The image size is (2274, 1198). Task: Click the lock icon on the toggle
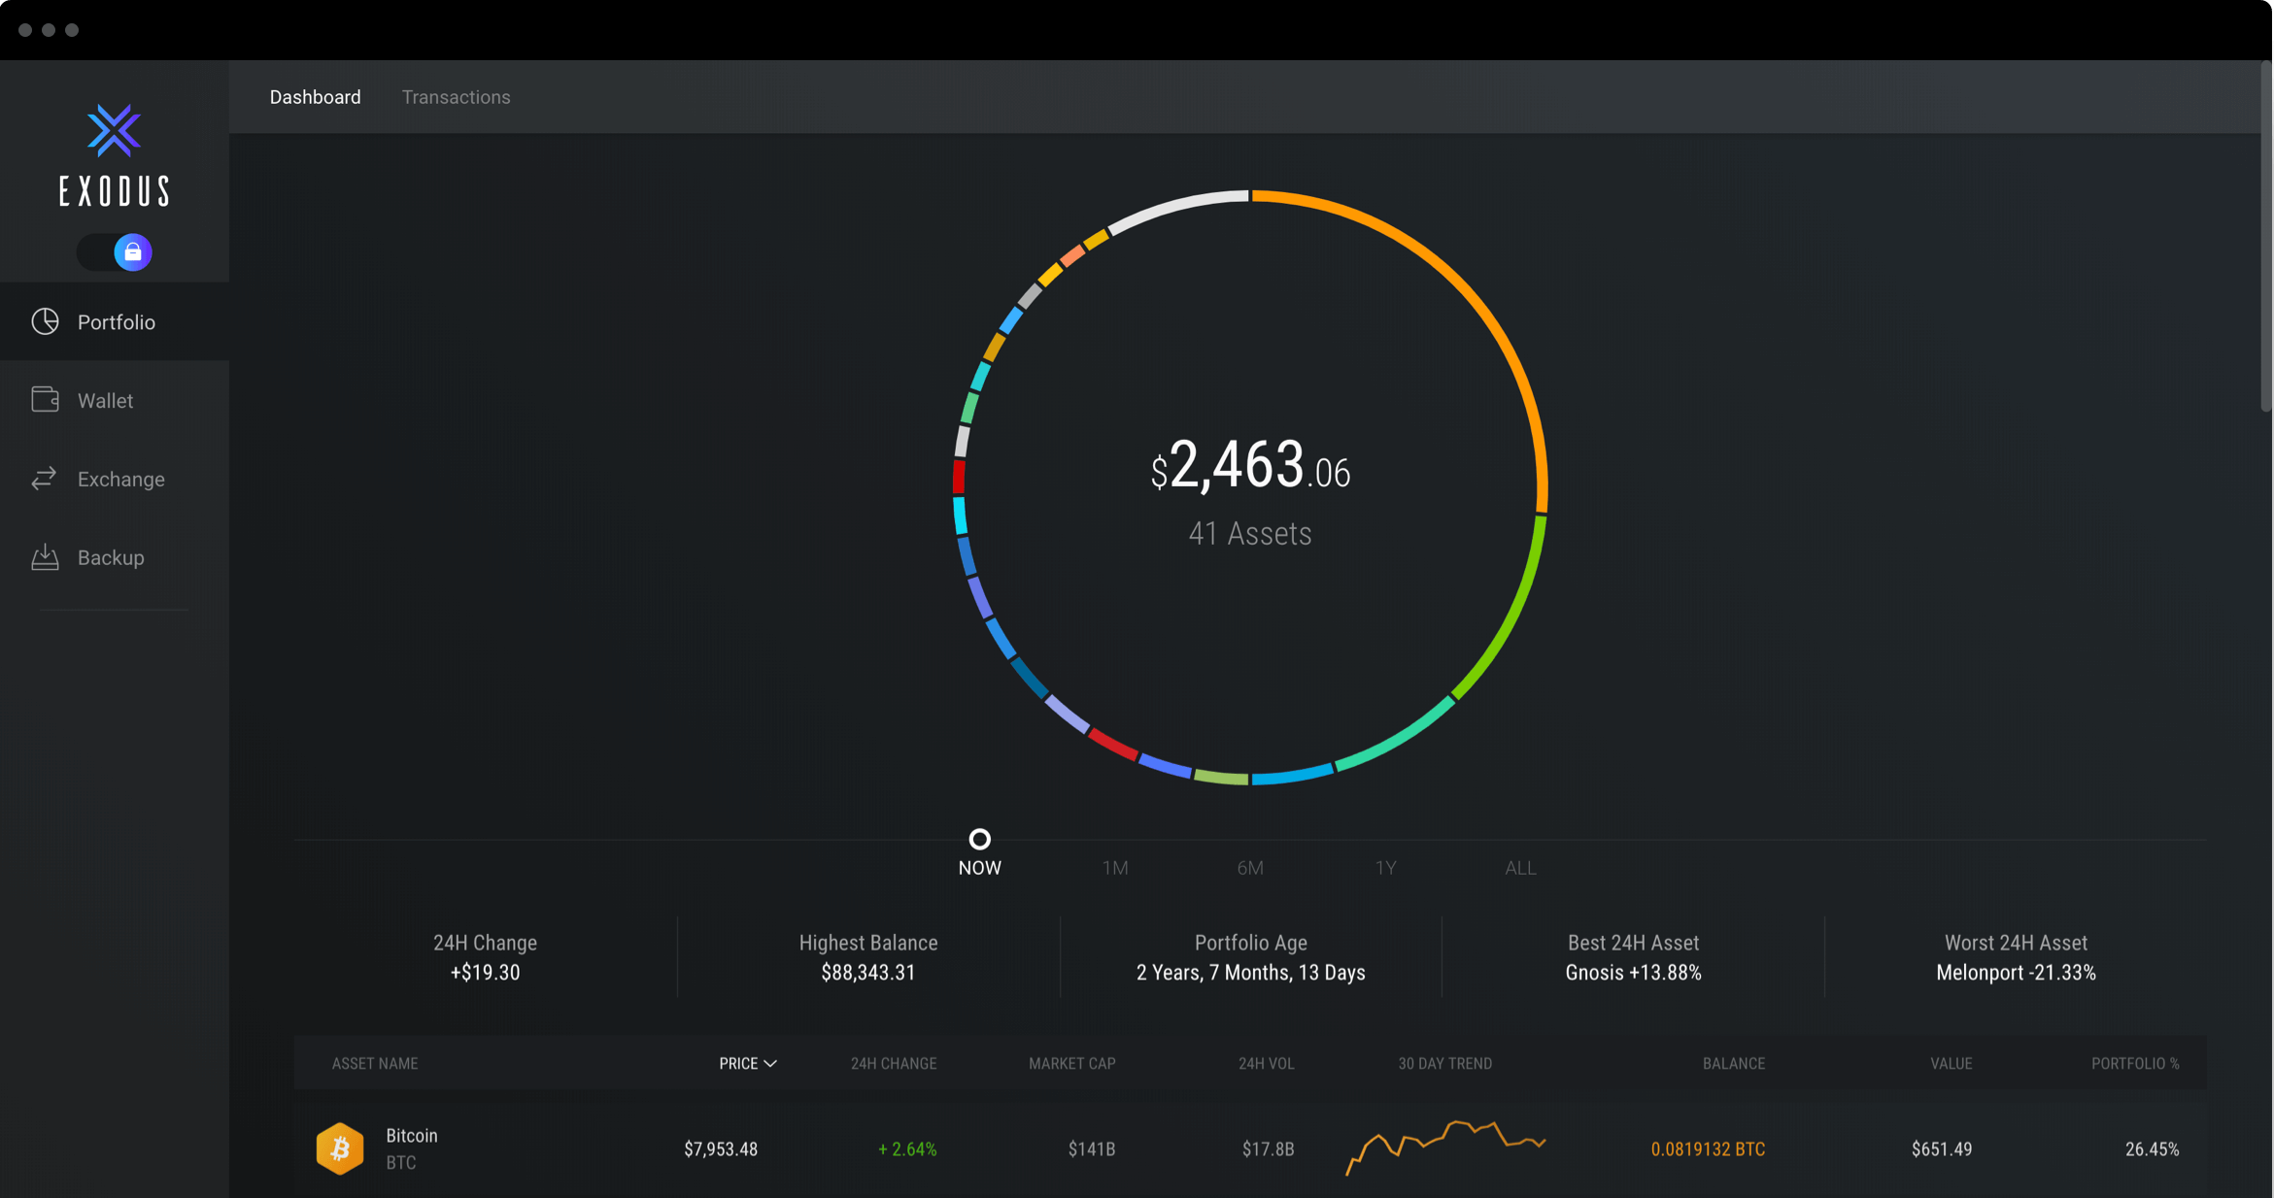pyautogui.click(x=132, y=251)
